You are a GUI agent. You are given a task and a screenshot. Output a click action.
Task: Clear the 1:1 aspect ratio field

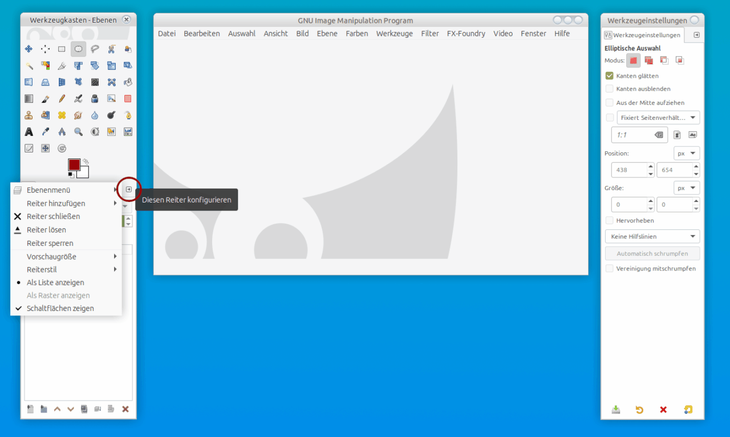(659, 135)
